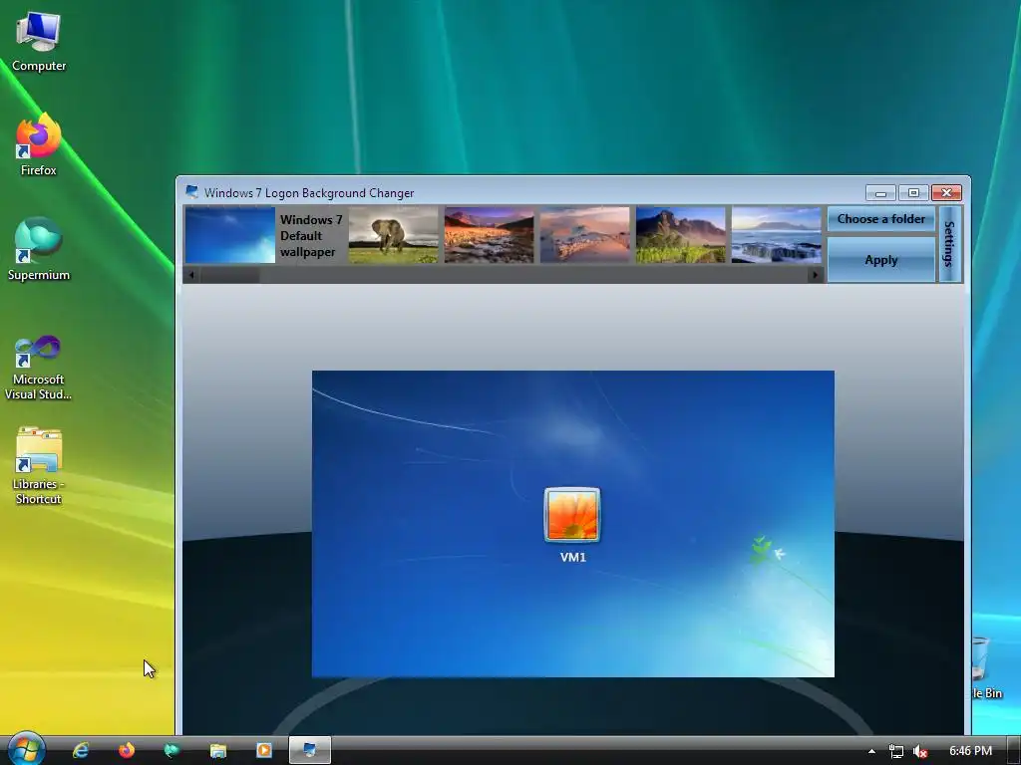Viewport: 1021px width, 765px height.
Task: Close the Logon Background Changer window
Action: click(947, 192)
